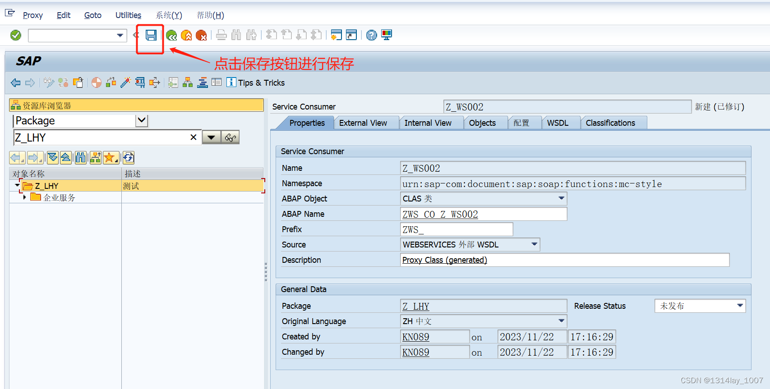
Task: Click the Expand All Nodes tree icon
Action: pyautogui.click(x=53, y=157)
